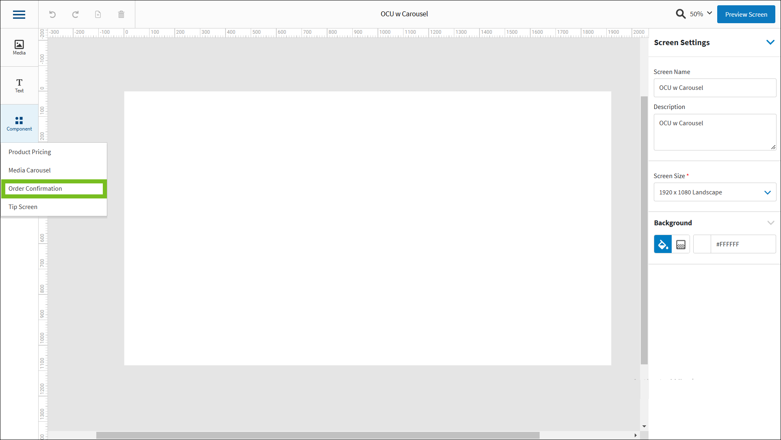Click the undo arrow icon
Screen dimensions: 781x440
(x=52, y=15)
